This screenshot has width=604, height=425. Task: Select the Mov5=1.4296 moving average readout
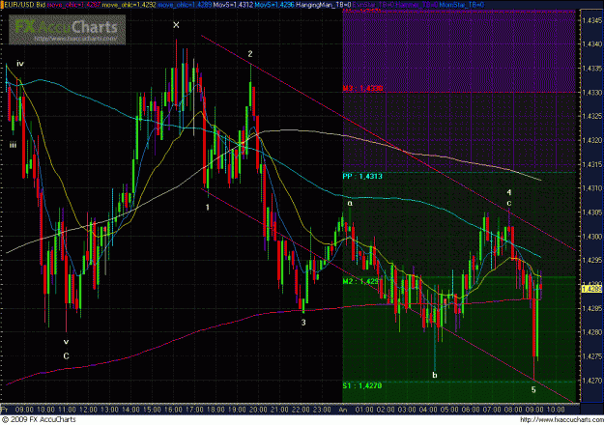(x=274, y=5)
